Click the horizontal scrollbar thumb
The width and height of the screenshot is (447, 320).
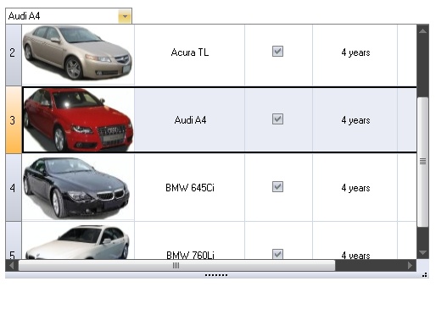pos(176,266)
